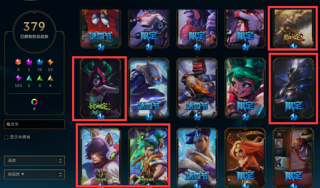This screenshot has height=188, width=320.
Task: Expand the 按品质 sort dropdown
Action: pos(34,174)
